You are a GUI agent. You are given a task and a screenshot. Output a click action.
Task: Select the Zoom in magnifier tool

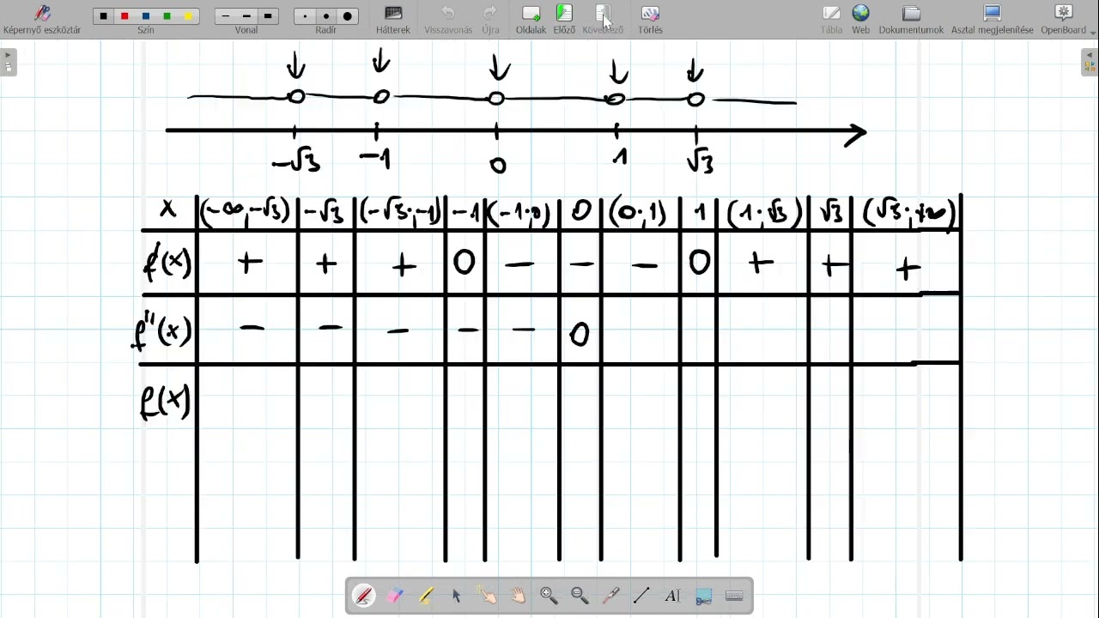point(549,596)
